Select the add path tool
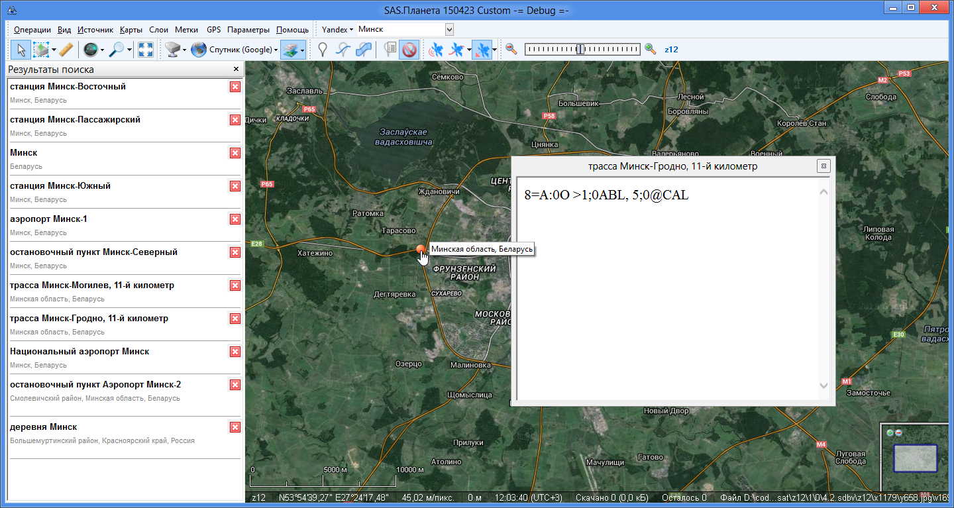Viewport: 954px width, 508px height. [x=343, y=50]
